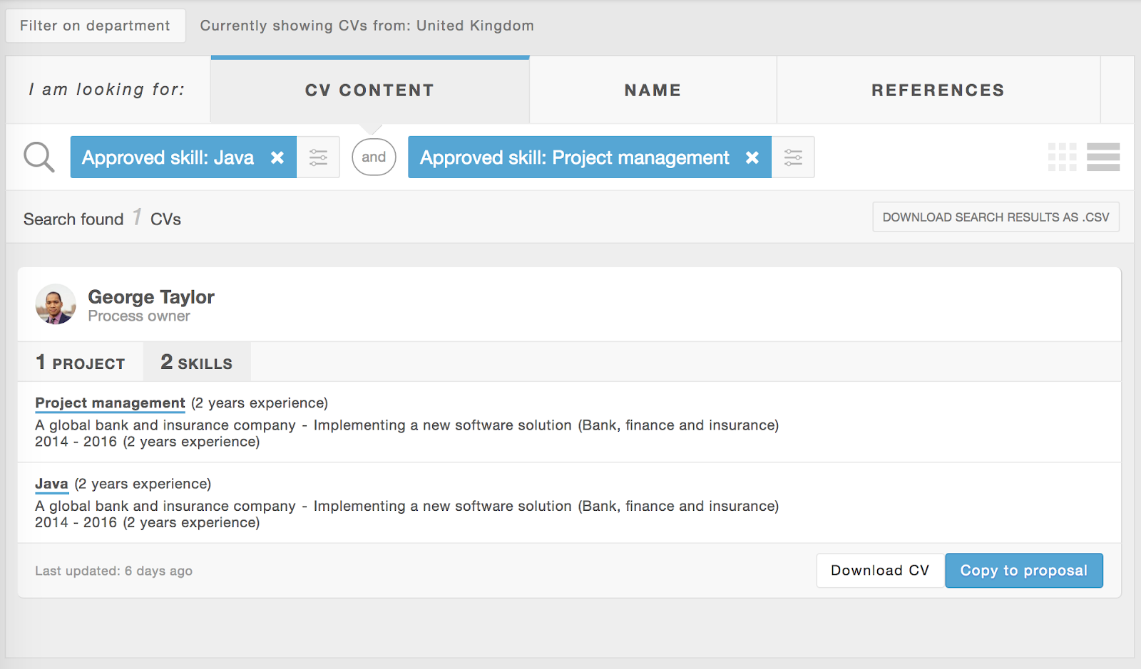Show the 1 PROJECT tab
Image resolution: width=1141 pixels, height=669 pixels.
81,363
